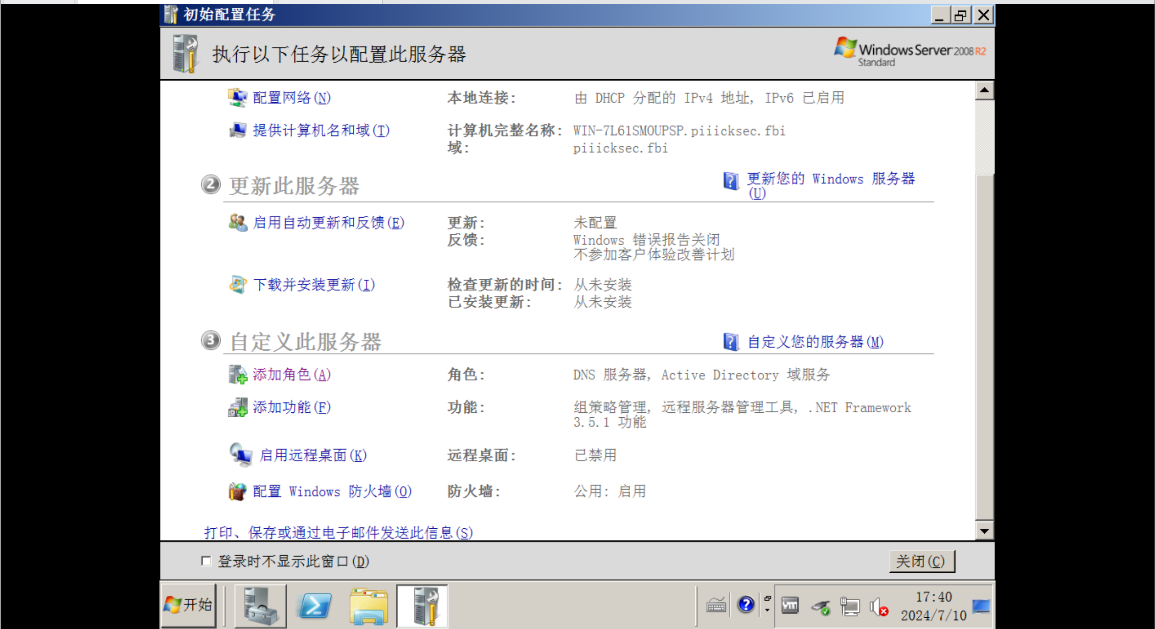Click the scrollbar down arrow
1155x629 pixels.
[984, 531]
